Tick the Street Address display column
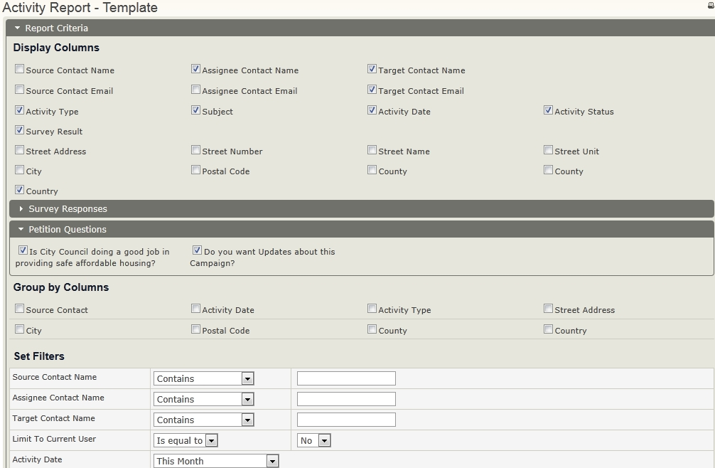 click(20, 151)
